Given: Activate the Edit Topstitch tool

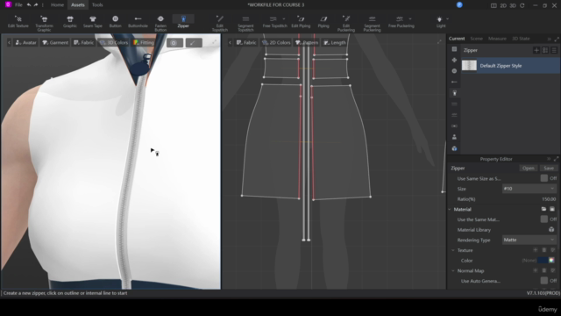Looking at the screenshot, I should pos(220,24).
